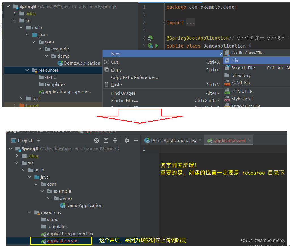Image resolution: width=290 pixels, height=246 pixels.
Task: Click the Paste clipboard icon
Action: [106, 84]
